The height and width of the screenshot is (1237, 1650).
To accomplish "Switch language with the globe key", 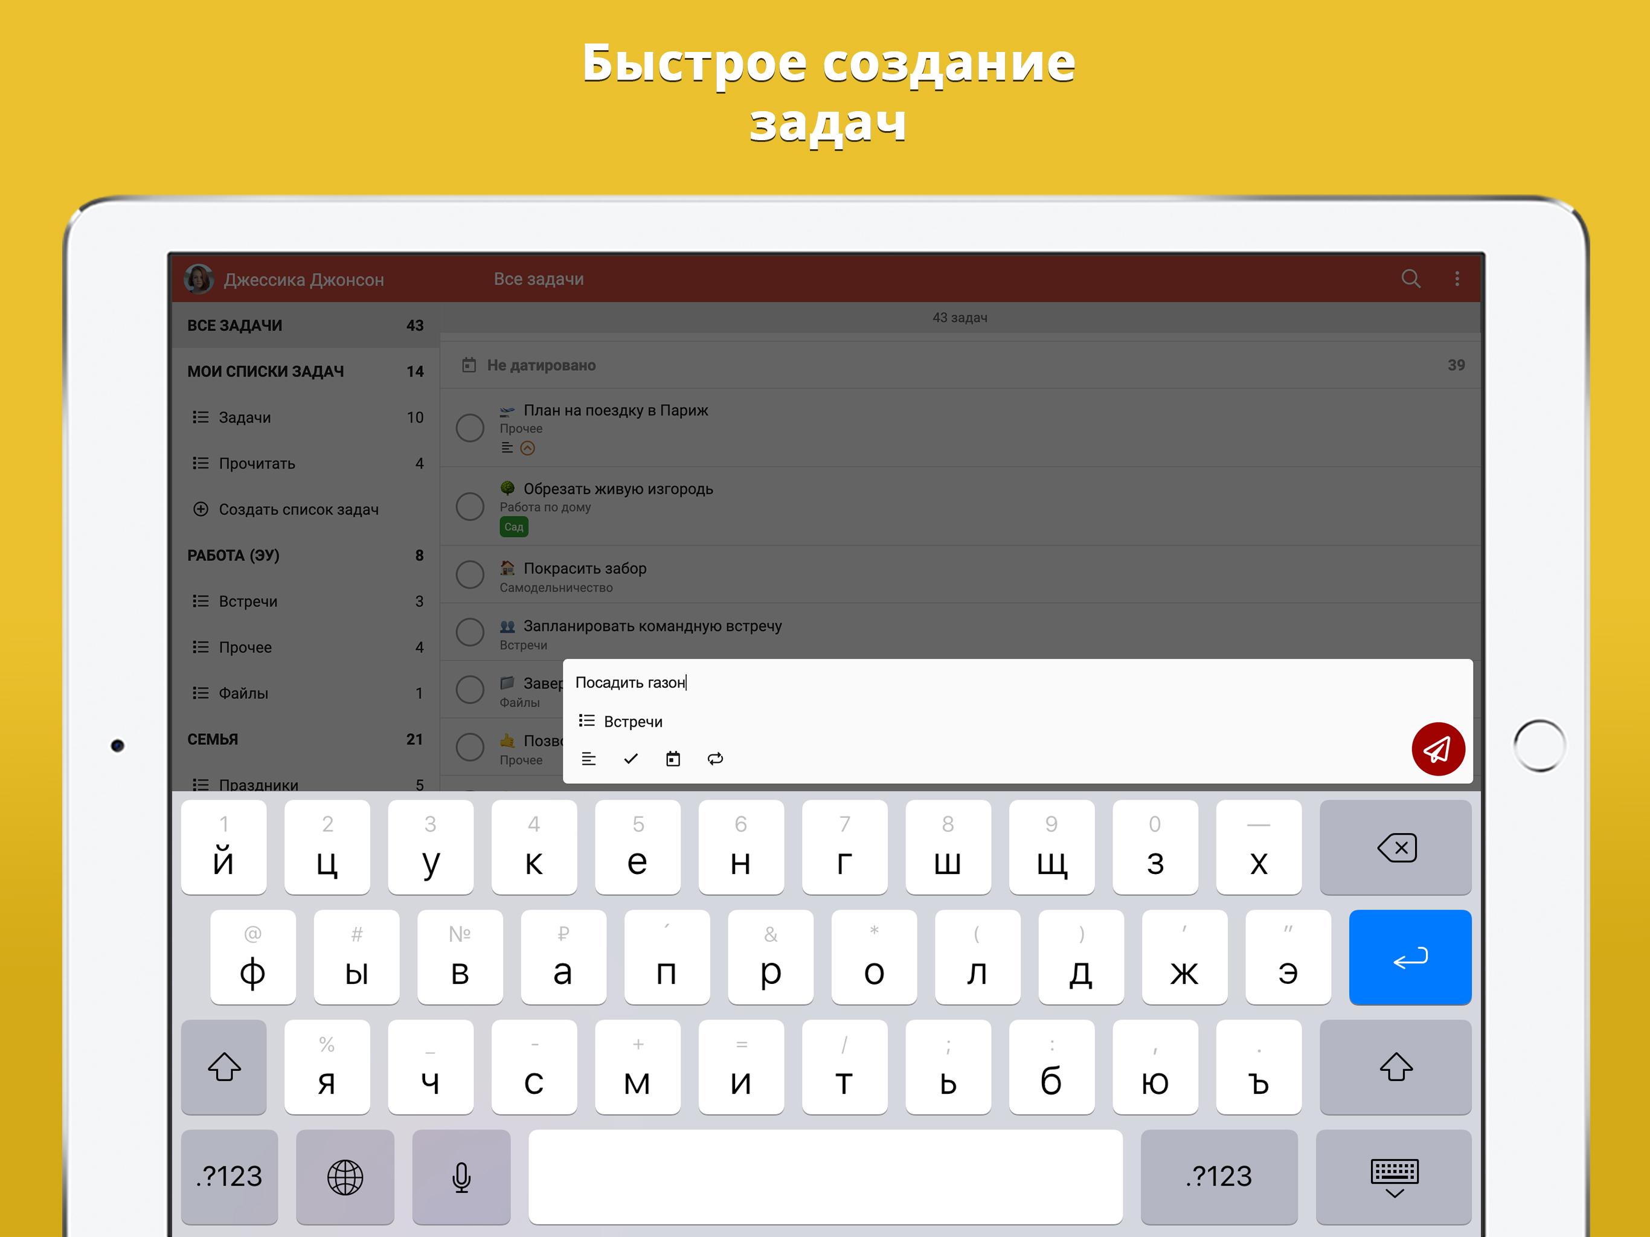I will click(345, 1177).
